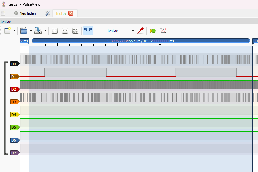Select the D5 channel label

pyautogui.click(x=15, y=127)
